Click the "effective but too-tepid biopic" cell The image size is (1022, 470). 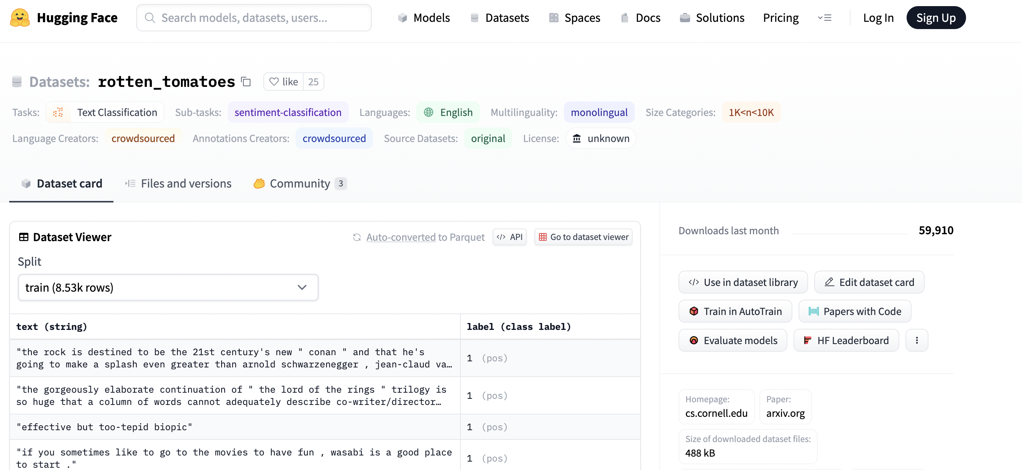click(235, 427)
